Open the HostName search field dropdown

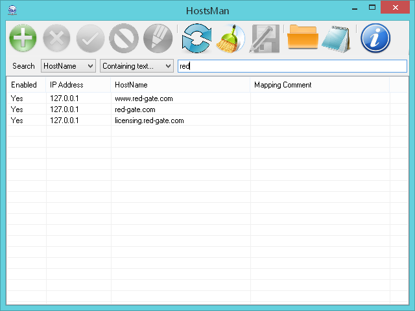click(68, 66)
